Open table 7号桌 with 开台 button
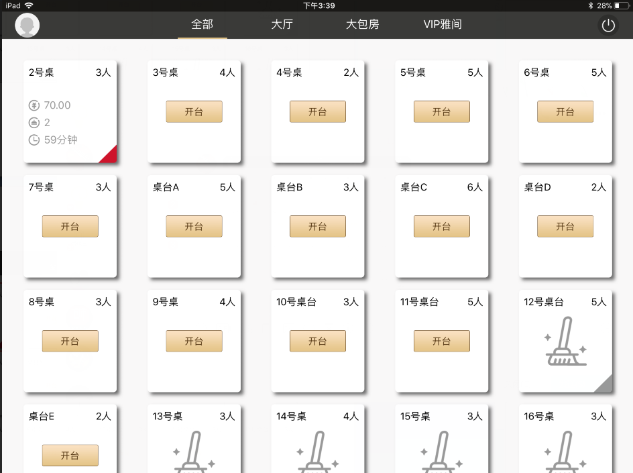 (x=70, y=226)
